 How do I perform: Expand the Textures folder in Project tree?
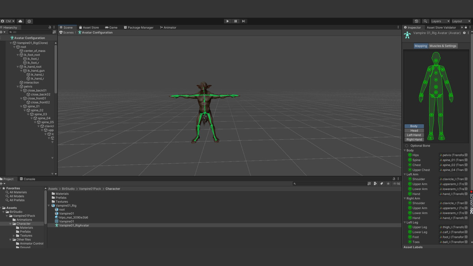pyautogui.click(x=14, y=236)
